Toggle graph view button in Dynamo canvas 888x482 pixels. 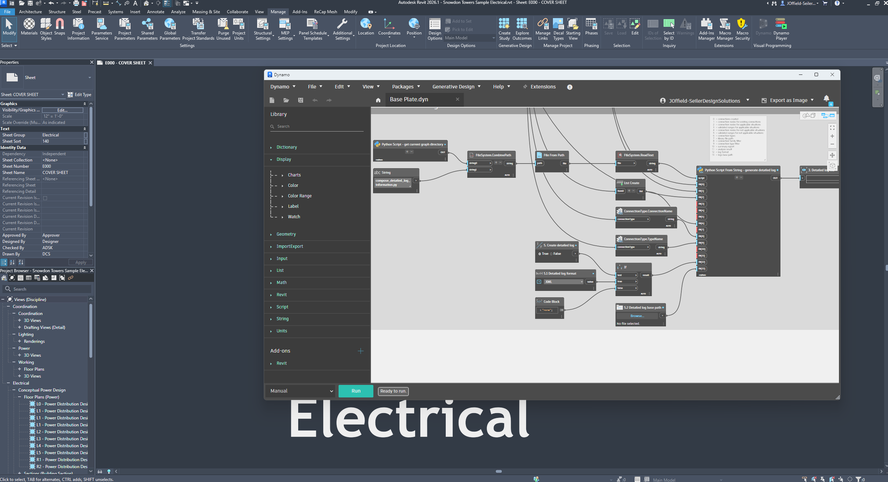point(828,116)
